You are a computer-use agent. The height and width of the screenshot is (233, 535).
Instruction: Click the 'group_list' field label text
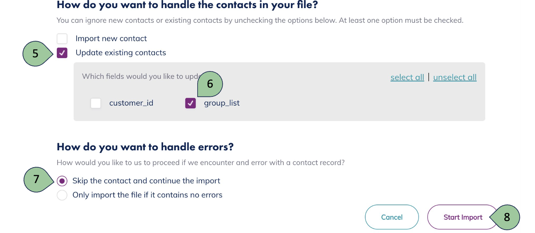coord(222,103)
